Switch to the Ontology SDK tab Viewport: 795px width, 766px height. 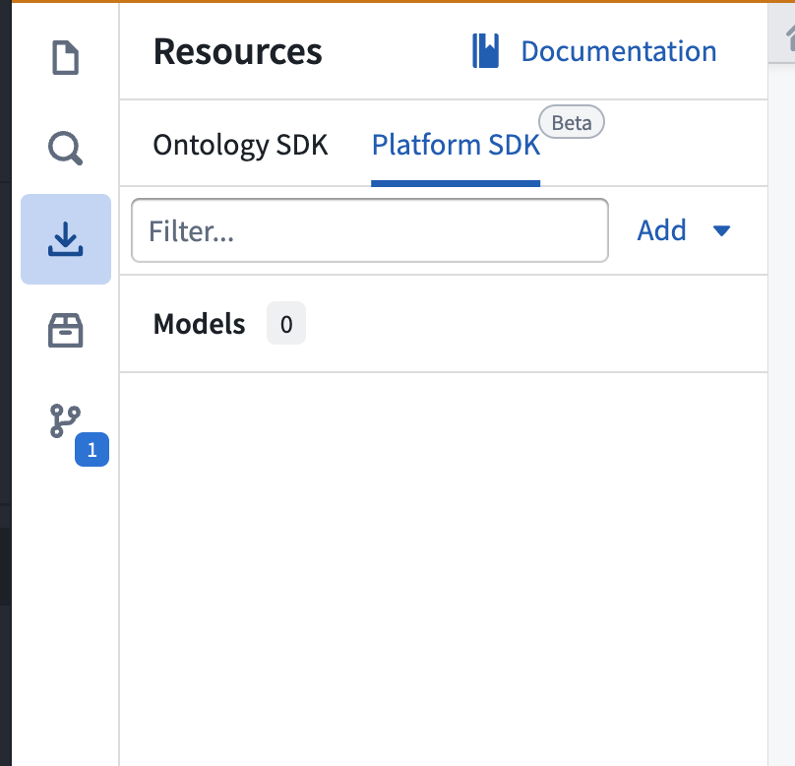tap(239, 145)
